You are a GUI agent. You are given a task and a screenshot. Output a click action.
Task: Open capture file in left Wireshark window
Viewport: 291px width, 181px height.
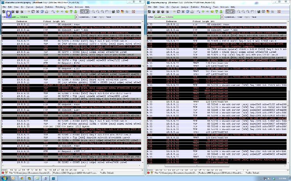(x=29, y=12)
